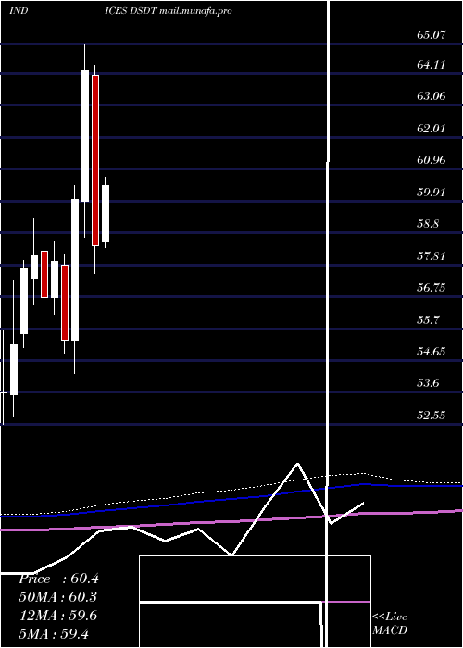Click the 56.75 price axis label

point(432,288)
